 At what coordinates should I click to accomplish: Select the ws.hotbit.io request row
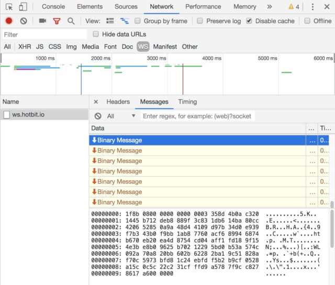click(44, 115)
